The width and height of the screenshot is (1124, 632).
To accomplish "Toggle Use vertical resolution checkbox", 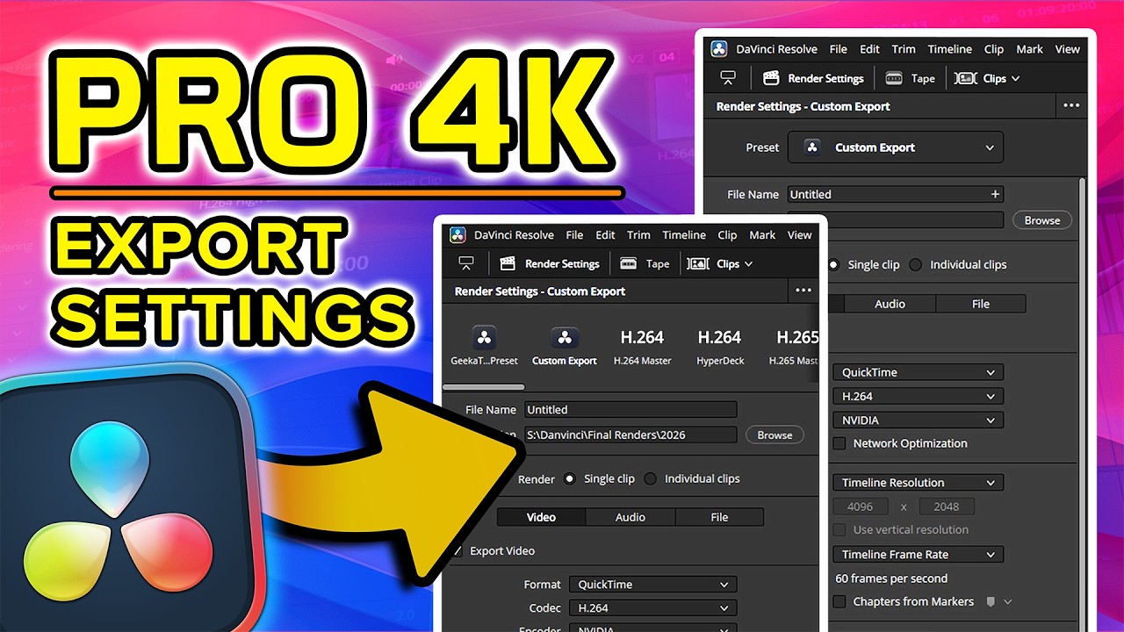I will [x=839, y=529].
